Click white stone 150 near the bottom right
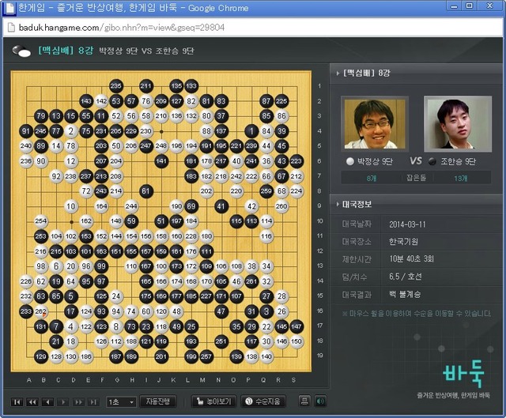 (x=296, y=341)
